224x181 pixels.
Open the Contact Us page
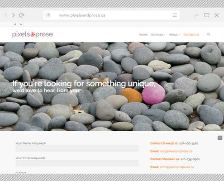[191, 34]
